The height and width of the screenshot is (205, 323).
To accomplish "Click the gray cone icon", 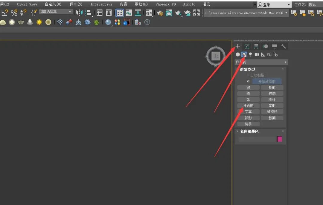I will coord(30,22).
